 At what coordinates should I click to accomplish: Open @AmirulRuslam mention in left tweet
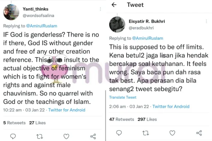point(42,26)
